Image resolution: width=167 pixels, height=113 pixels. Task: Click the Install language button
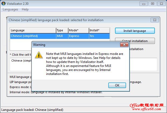click(135, 31)
